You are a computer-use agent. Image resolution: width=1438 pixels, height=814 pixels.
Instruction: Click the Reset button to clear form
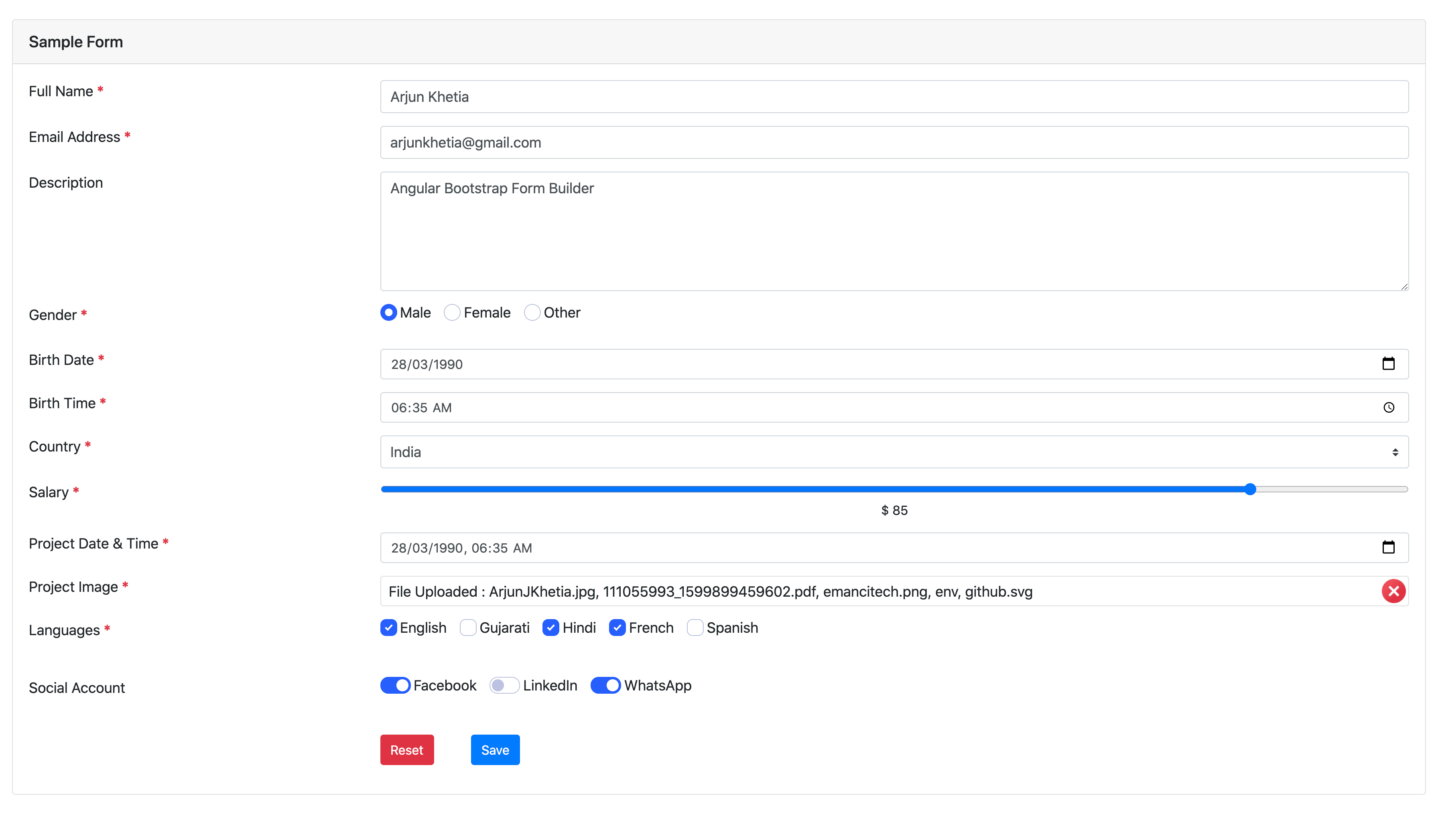pos(408,749)
